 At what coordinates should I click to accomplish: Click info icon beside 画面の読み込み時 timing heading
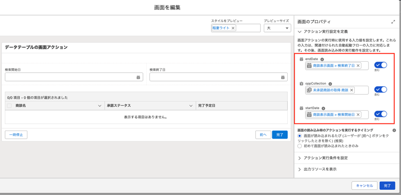click(x=394, y=130)
